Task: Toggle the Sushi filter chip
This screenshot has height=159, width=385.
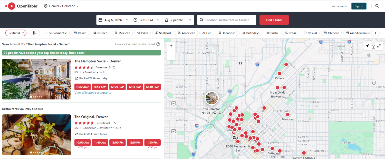Action: [272, 33]
